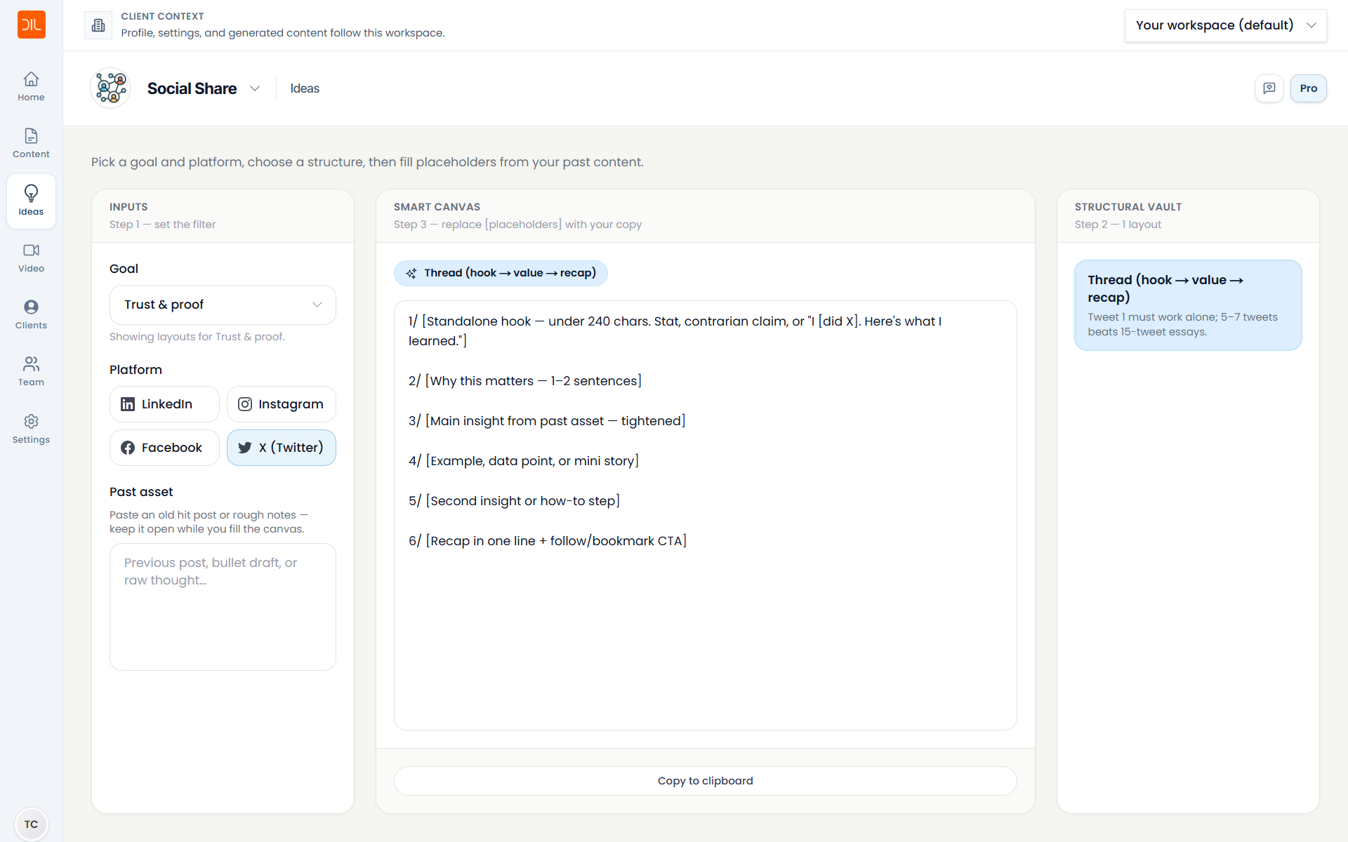Click into the Past asset text area

[223, 607]
